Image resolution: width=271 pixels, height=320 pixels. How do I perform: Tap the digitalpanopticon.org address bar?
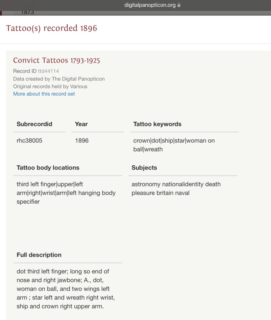click(x=150, y=5)
